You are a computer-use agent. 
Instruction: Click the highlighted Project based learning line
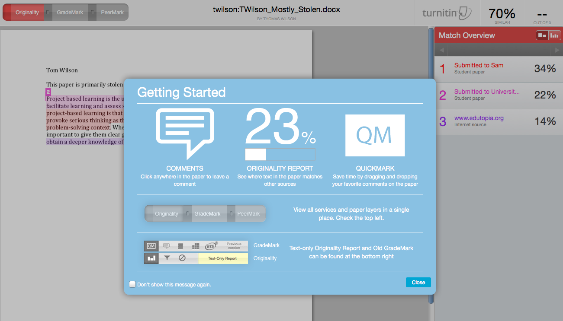85,99
